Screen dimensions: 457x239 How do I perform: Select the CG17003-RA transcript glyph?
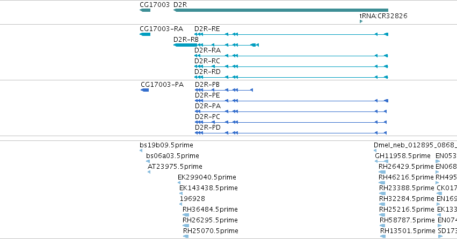[x=145, y=34]
